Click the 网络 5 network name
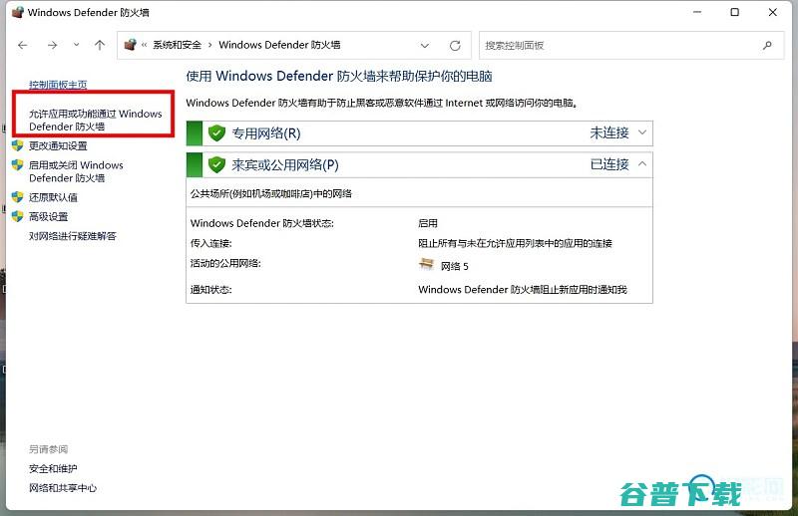This screenshot has height=516, width=798. coord(455,266)
